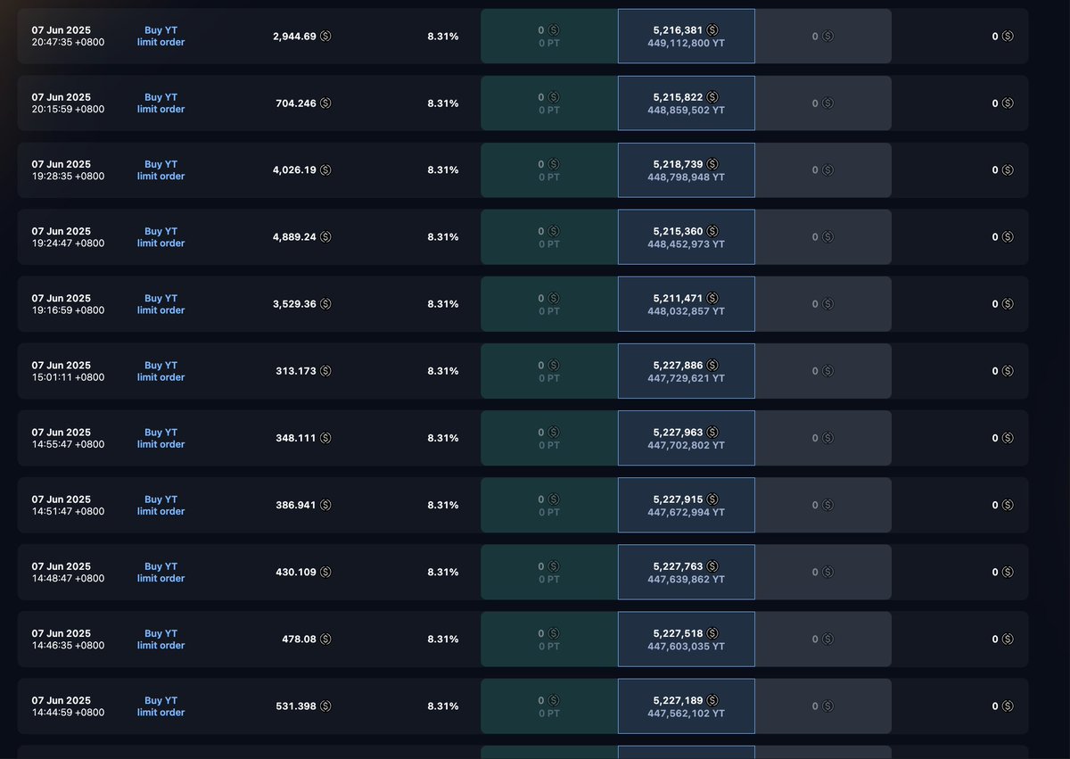The width and height of the screenshot is (1070, 759).
Task: Click the coin icon next to 5,218,739
Action: (x=712, y=164)
